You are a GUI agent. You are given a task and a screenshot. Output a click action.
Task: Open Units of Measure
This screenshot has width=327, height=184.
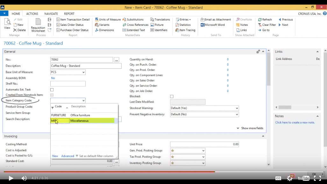click(x=108, y=19)
